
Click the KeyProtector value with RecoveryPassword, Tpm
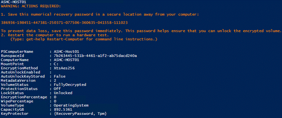80,114
